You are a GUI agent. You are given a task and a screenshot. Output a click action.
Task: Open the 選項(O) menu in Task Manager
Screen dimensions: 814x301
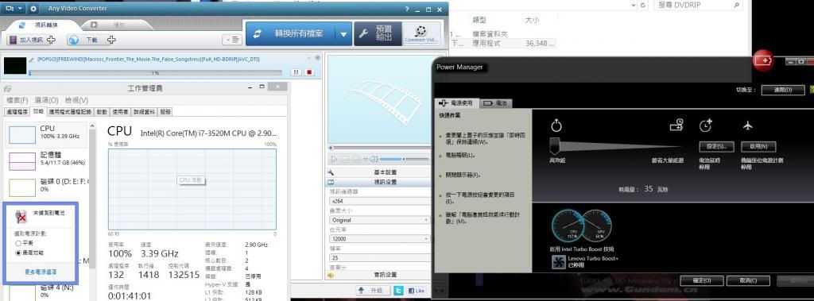(x=46, y=100)
